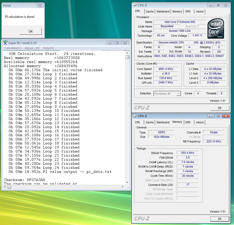Screen dimensions: 234x225
Task: Click Super PI horizontal scrollbar thumb
Action: coord(9,187)
